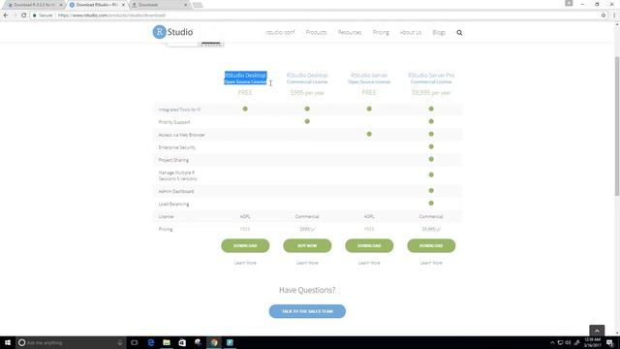Click Learn More under RStudio Desktop Commercial
620x349 pixels.
tap(307, 263)
